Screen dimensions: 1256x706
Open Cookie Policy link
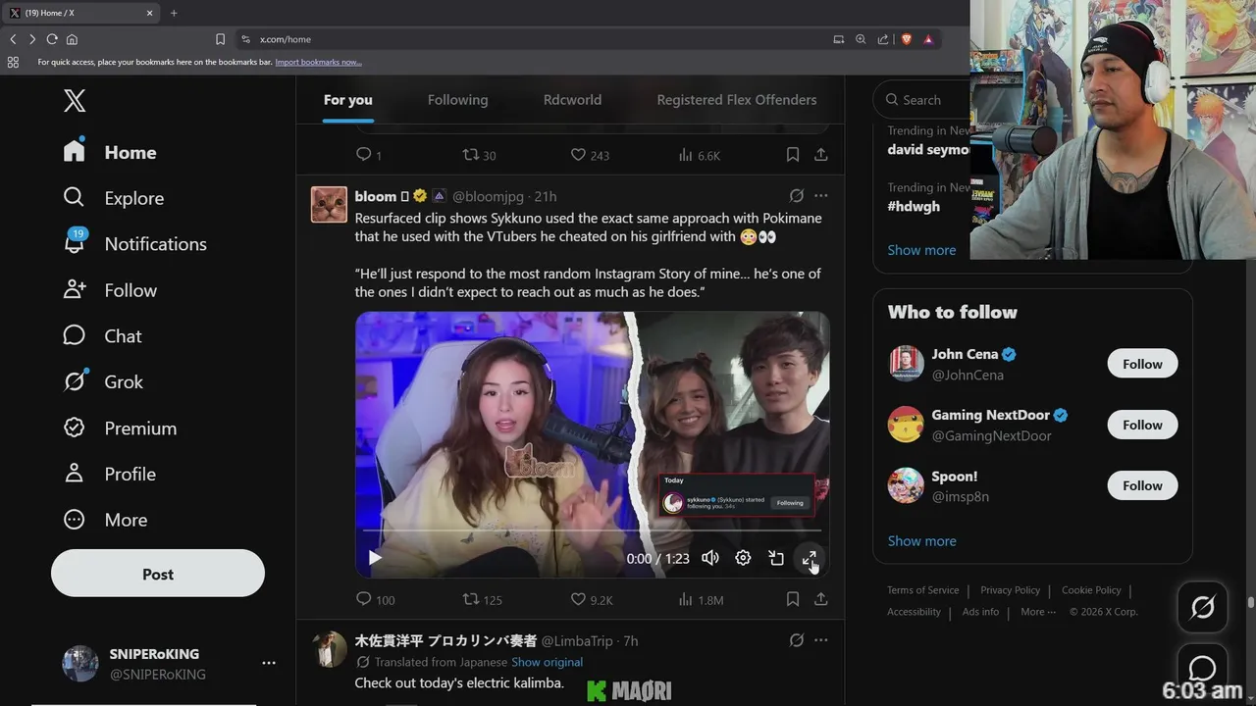(1091, 590)
